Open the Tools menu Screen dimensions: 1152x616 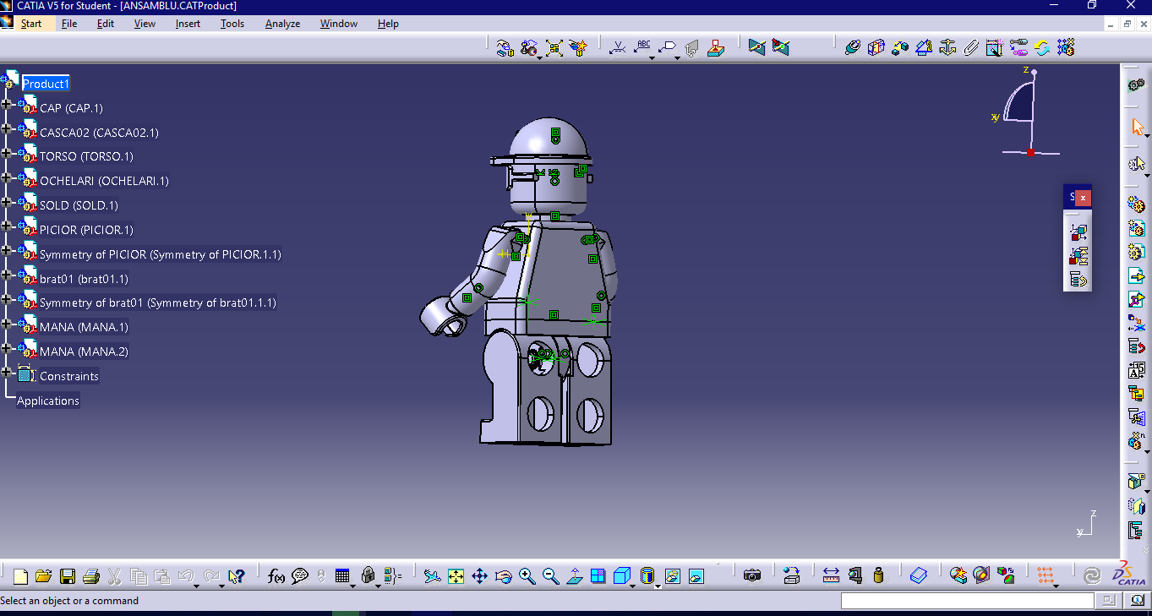click(x=232, y=24)
